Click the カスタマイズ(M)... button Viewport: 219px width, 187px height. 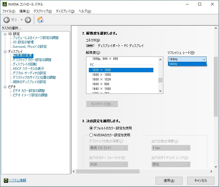pyautogui.click(x=102, y=104)
